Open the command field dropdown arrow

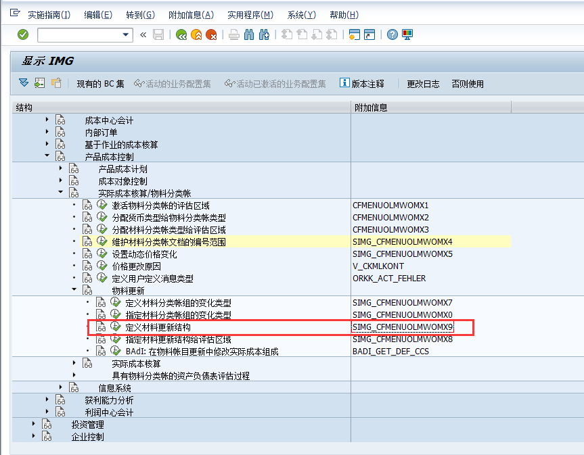127,34
